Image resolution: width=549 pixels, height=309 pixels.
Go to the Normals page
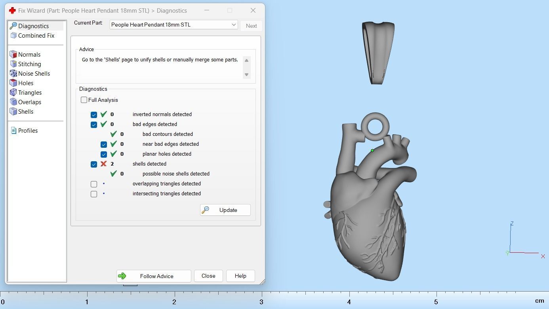pos(29,54)
